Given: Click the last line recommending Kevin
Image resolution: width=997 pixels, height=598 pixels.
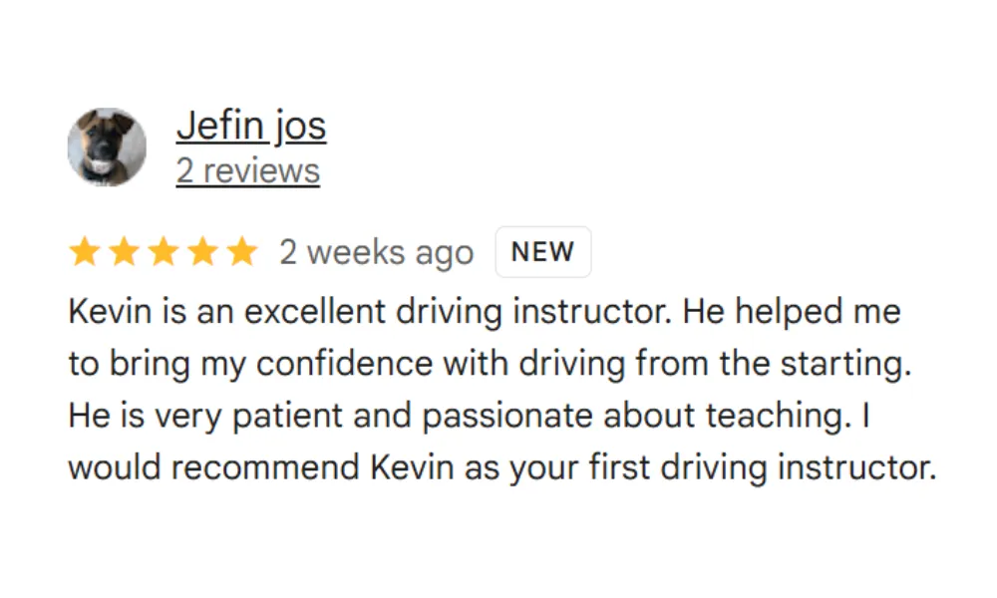Looking at the screenshot, I should click(502, 468).
